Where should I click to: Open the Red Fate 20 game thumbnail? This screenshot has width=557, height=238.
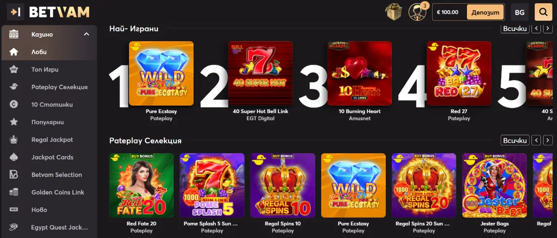(142, 185)
